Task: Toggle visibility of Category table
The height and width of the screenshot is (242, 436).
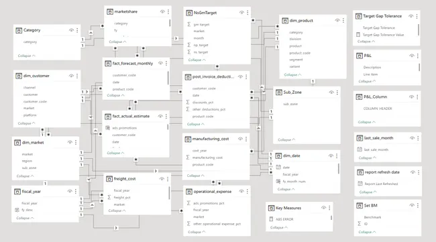Action: (x=71, y=30)
